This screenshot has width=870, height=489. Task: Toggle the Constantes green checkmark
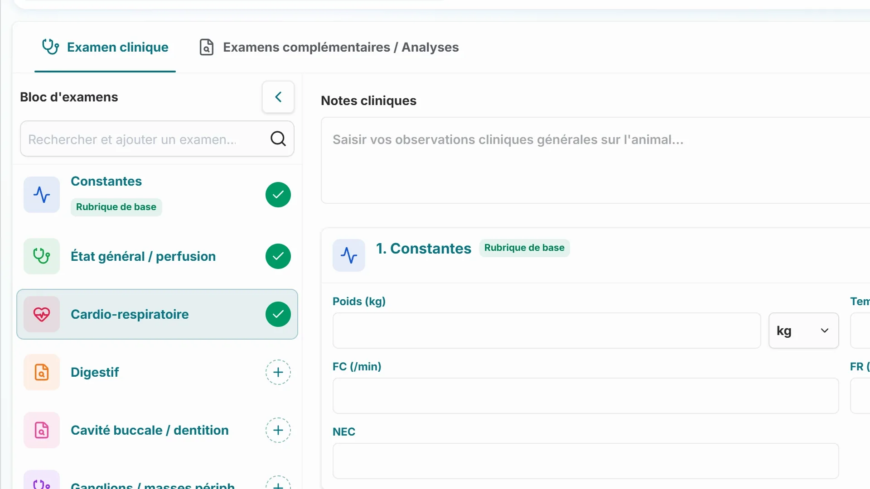(x=278, y=195)
